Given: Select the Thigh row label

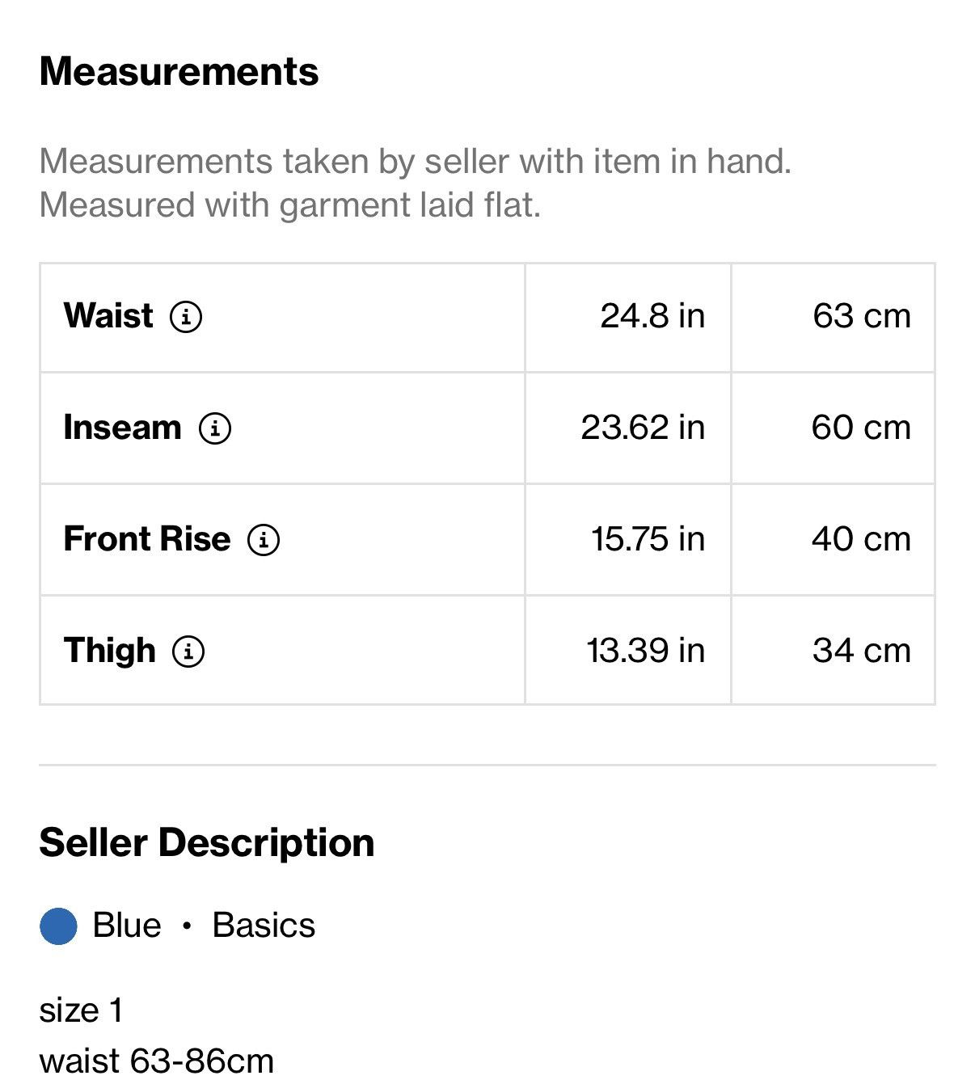Looking at the screenshot, I should coord(110,650).
